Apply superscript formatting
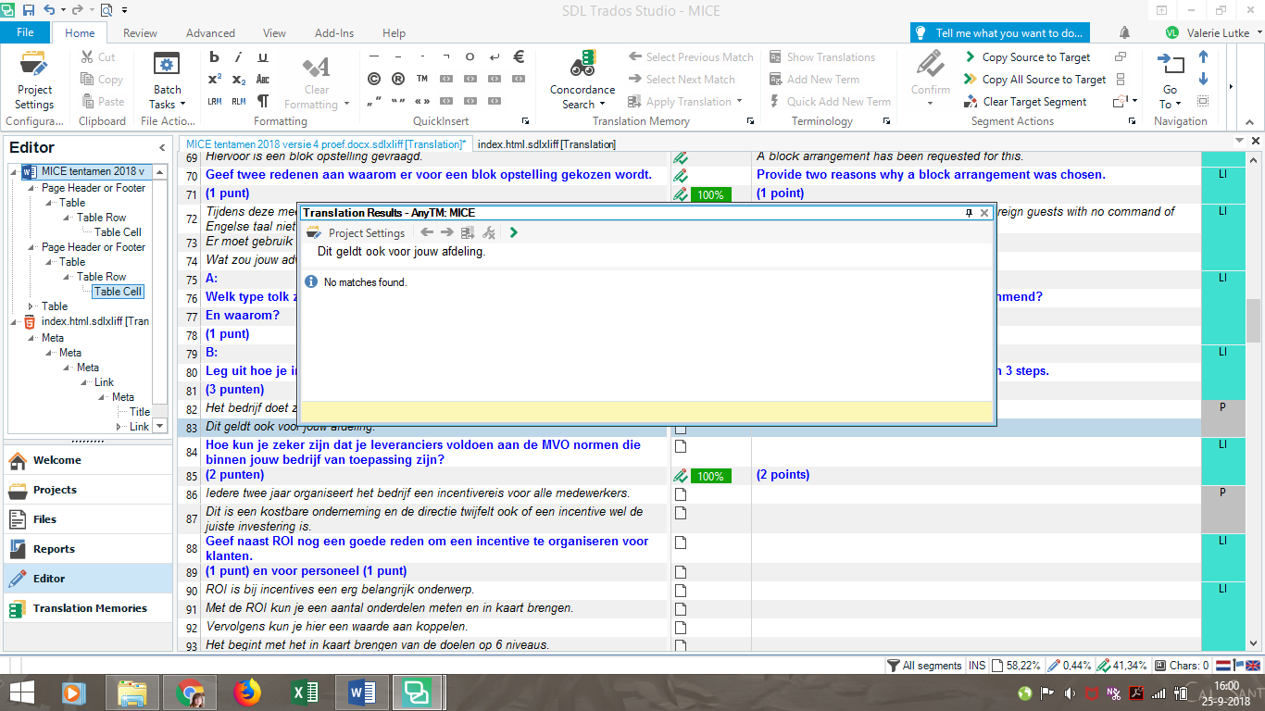Screen dimensions: 1265x711 (x=214, y=80)
